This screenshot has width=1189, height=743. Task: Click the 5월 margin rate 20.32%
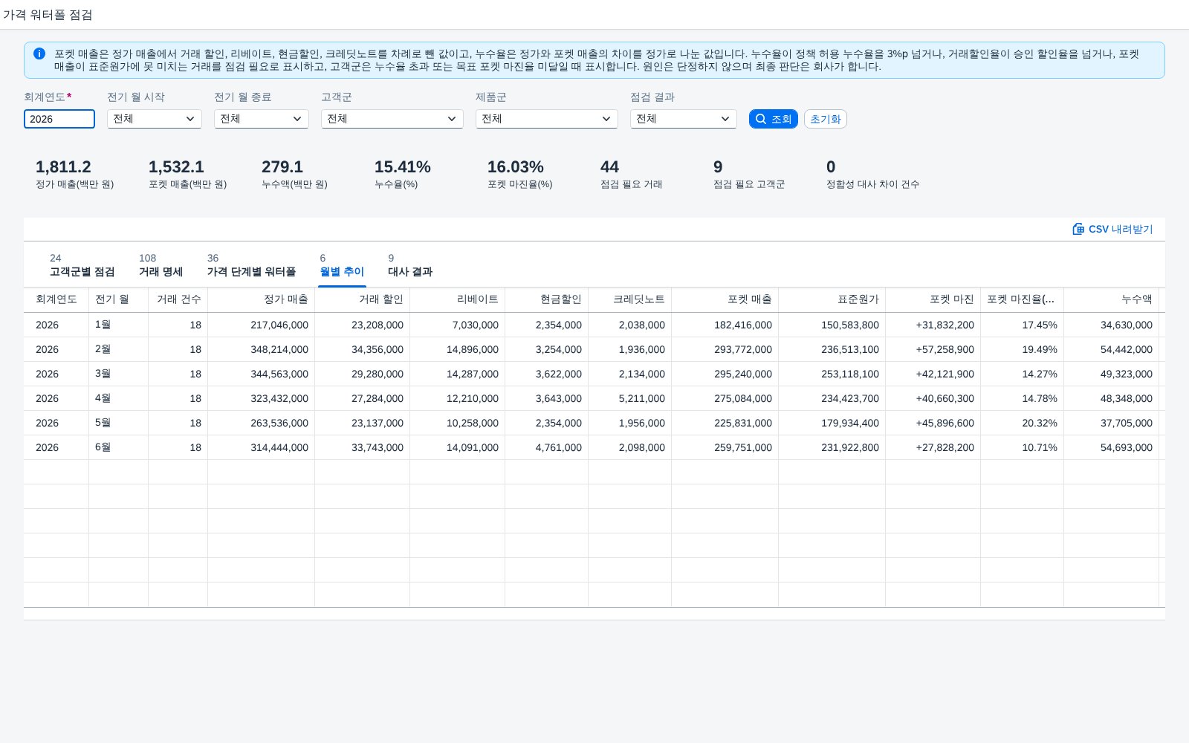(1040, 423)
